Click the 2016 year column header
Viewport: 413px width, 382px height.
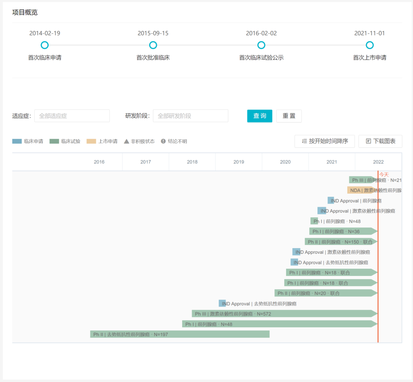coord(99,162)
